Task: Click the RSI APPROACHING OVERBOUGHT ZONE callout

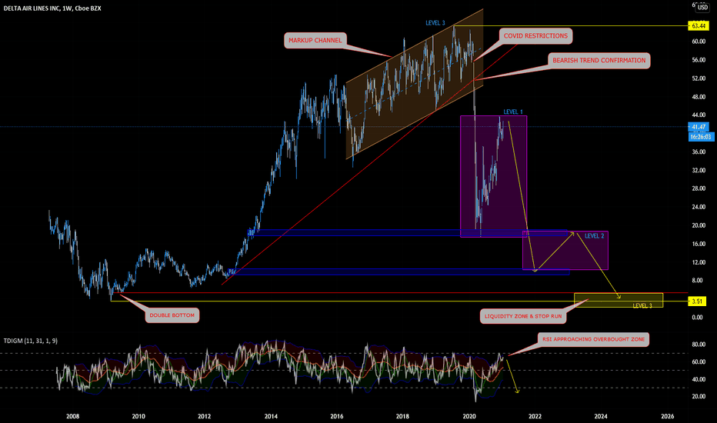Action: (594, 339)
